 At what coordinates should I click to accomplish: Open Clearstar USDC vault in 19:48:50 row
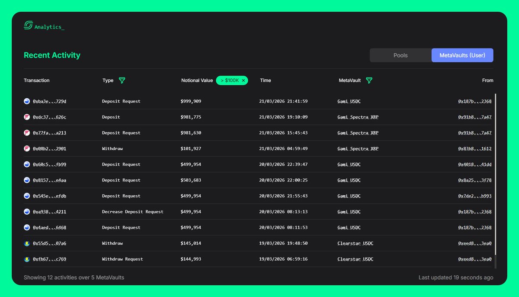click(356, 243)
